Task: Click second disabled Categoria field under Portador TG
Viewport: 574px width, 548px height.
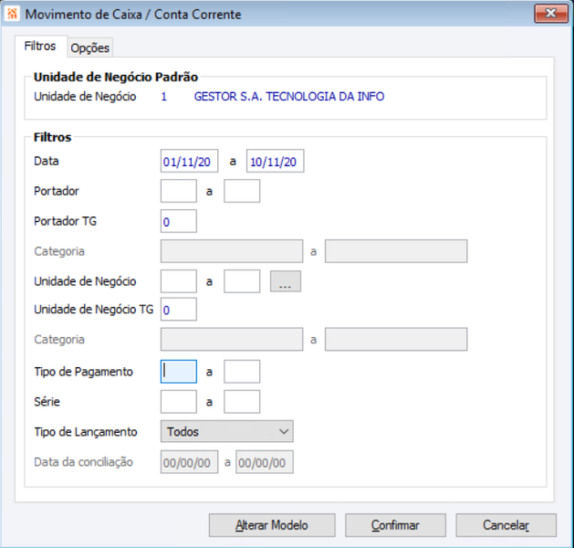Action: (396, 251)
